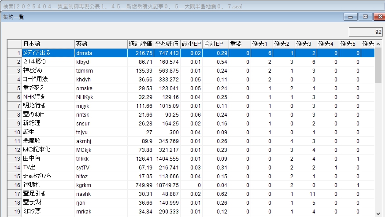Image resolution: width=385 pixels, height=217 pixels.
Task: Click the 統計評価 column header
Action: click(141, 44)
